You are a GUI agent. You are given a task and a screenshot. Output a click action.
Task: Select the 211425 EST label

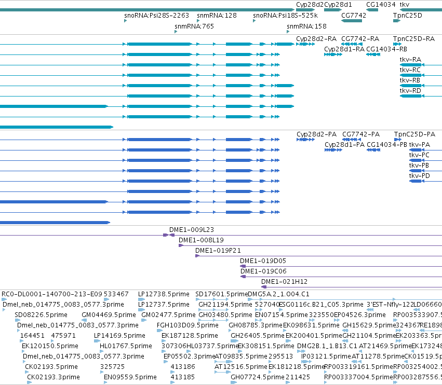(298, 377)
